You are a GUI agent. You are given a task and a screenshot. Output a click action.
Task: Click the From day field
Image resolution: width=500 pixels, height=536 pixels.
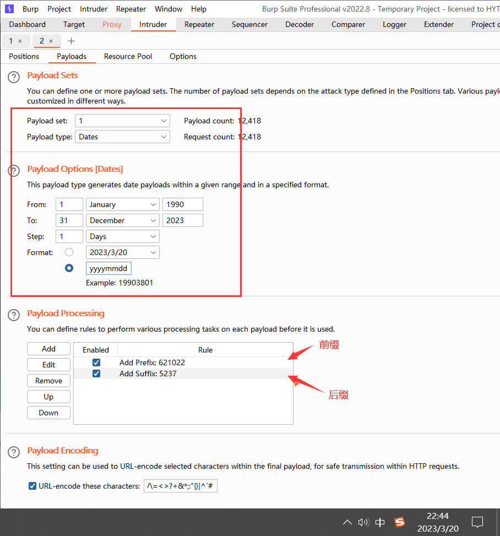(x=69, y=204)
